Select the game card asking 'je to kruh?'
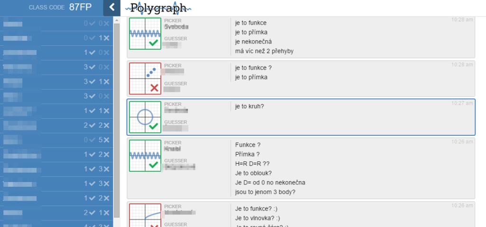 click(301, 117)
